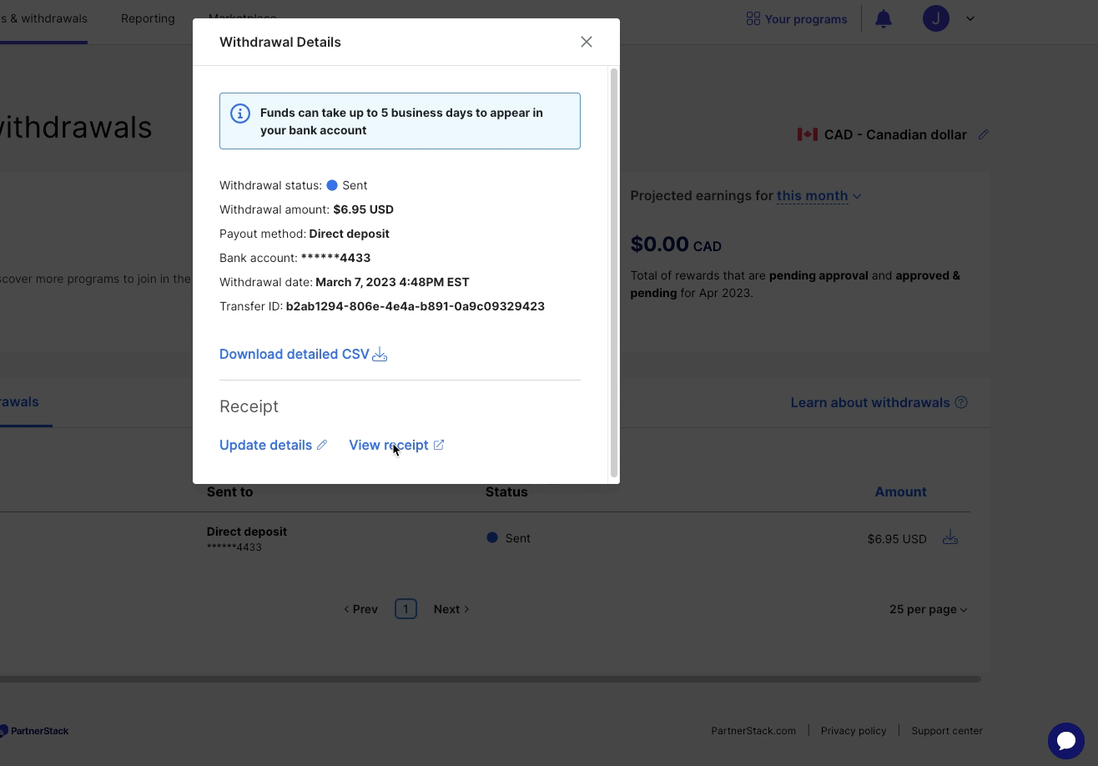Expand the account menu chevron
1098x766 pixels.
[970, 18]
